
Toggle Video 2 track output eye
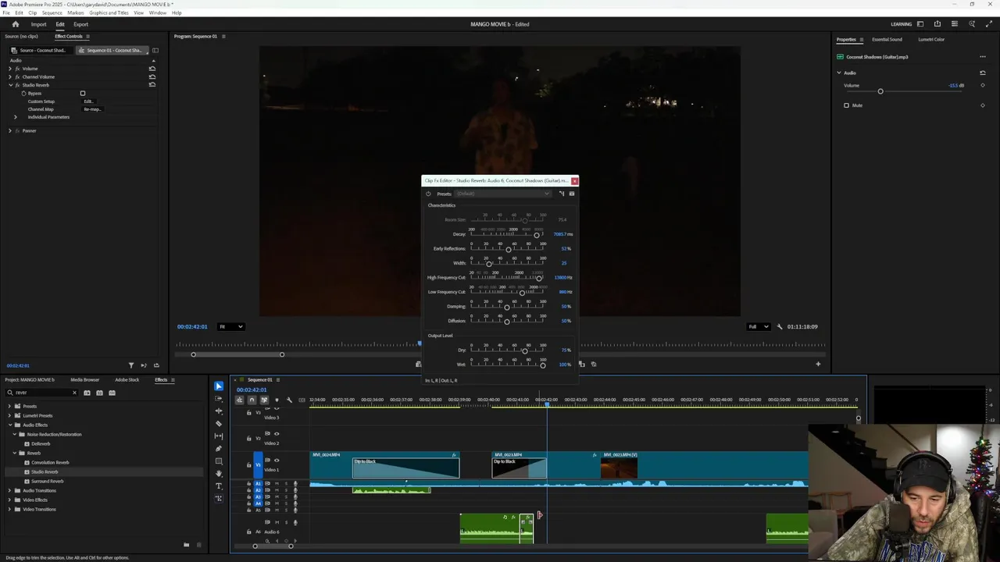[x=276, y=433]
